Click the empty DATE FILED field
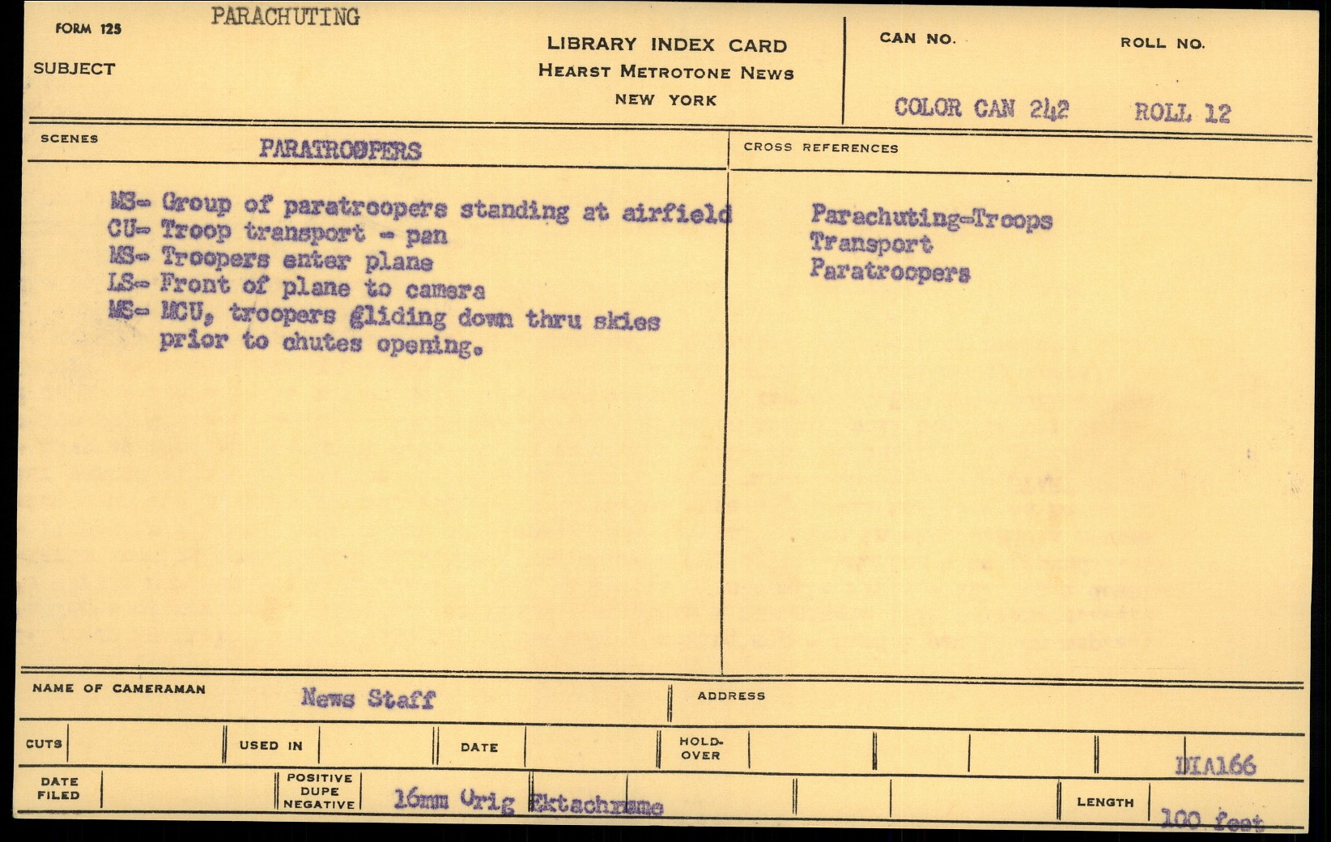The width and height of the screenshot is (1331, 842). [x=188, y=789]
